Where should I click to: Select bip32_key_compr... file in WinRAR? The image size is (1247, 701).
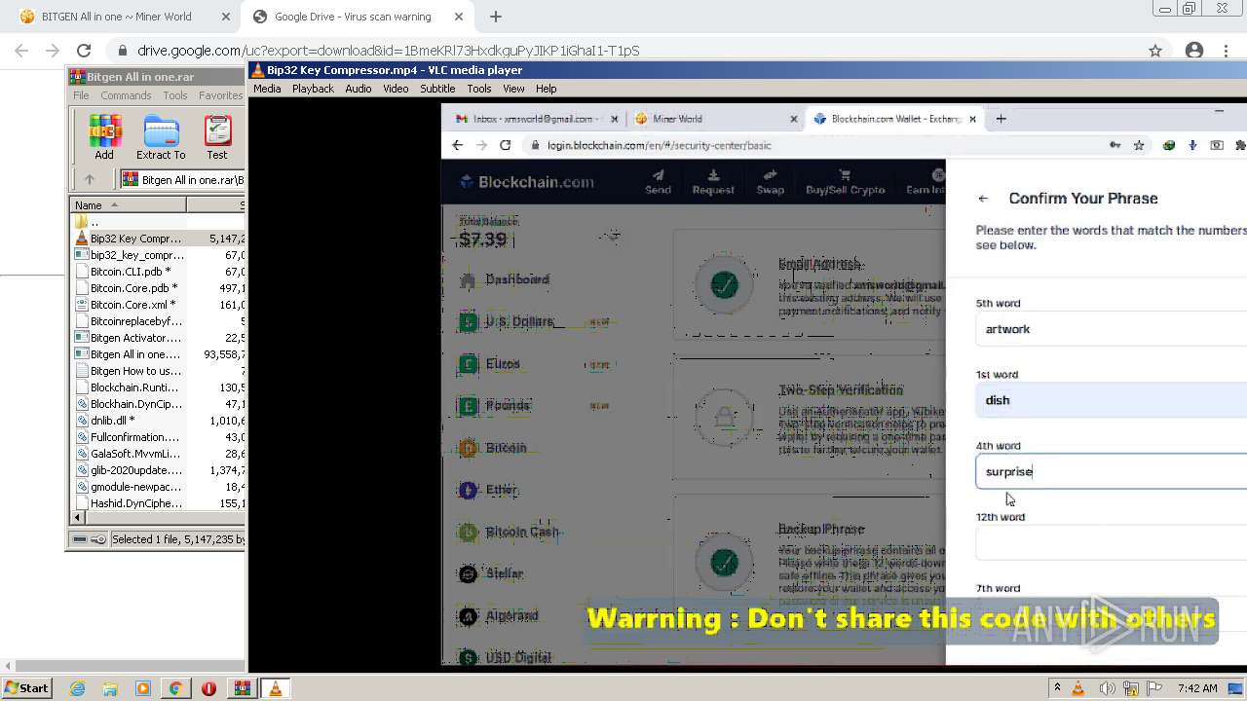[x=158, y=255]
